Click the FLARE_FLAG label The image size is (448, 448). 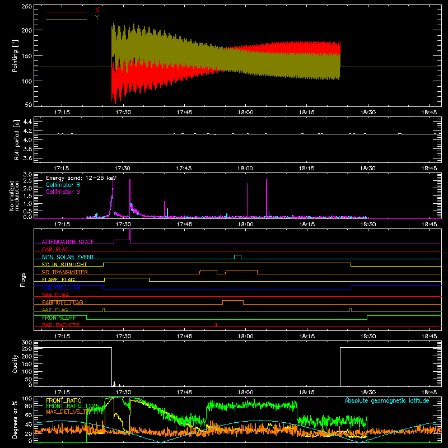point(58,279)
